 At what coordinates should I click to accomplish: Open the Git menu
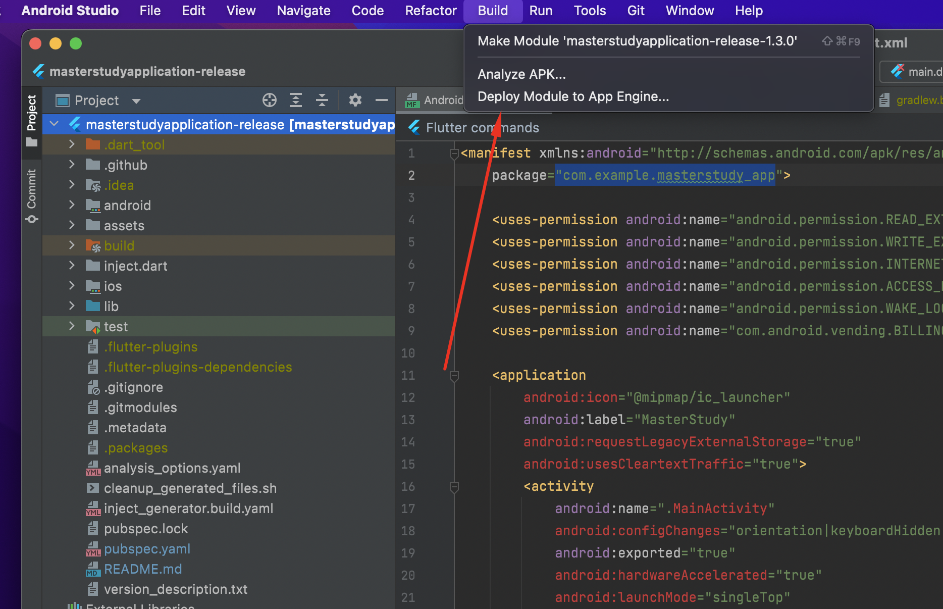click(x=636, y=11)
